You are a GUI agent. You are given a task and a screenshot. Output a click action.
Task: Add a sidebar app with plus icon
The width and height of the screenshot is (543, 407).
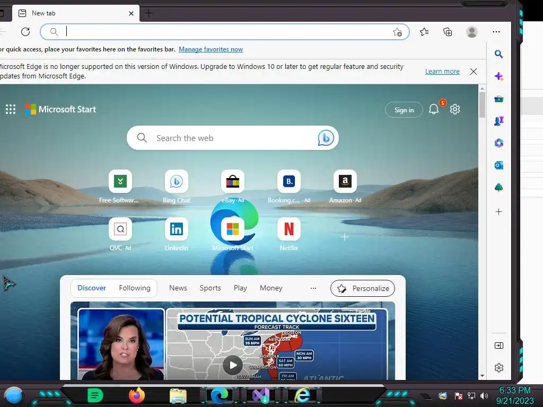point(498,212)
